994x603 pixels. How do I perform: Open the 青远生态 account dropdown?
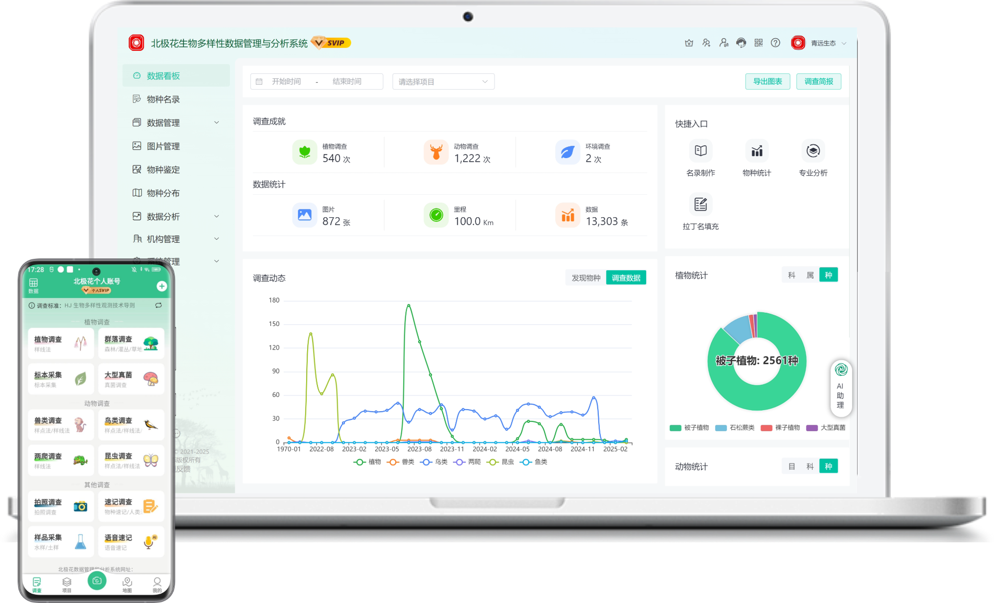pyautogui.click(x=823, y=43)
